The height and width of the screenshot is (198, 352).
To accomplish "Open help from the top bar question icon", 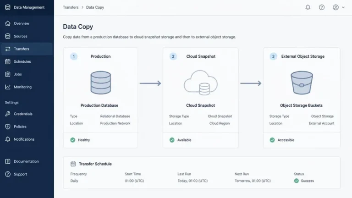I will pyautogui.click(x=322, y=7).
